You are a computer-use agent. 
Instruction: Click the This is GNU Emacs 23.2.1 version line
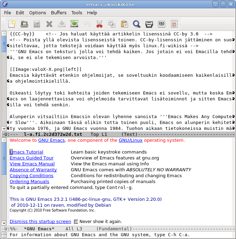click(x=86, y=199)
